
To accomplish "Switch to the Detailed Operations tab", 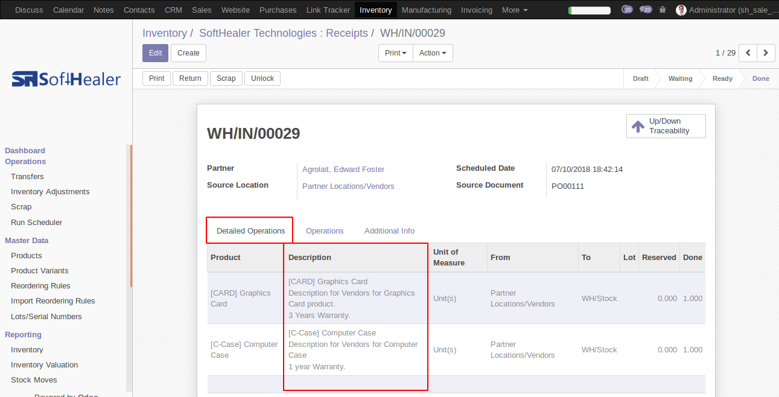I will coord(250,230).
